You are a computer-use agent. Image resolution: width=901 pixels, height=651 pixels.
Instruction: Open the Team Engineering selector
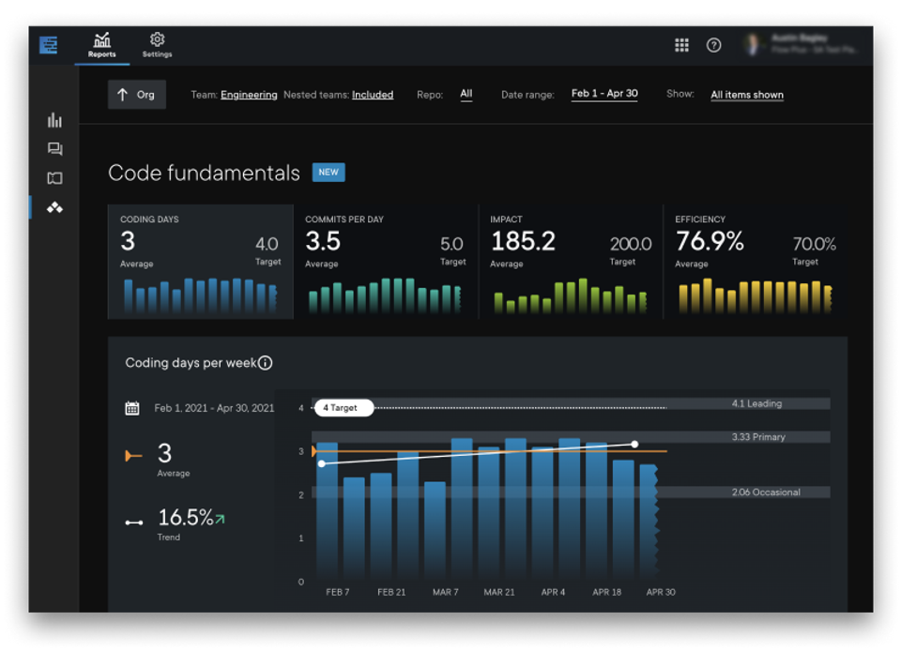pyautogui.click(x=251, y=95)
